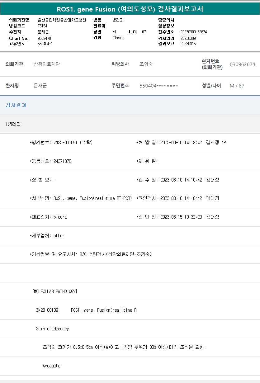Click the 검사결과 section header

pyautogui.click(x=16, y=105)
